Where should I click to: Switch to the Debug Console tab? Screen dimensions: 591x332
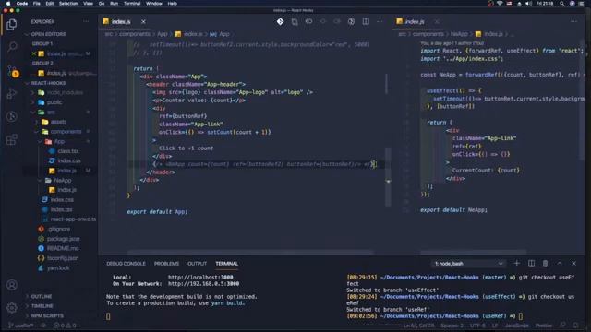point(126,264)
